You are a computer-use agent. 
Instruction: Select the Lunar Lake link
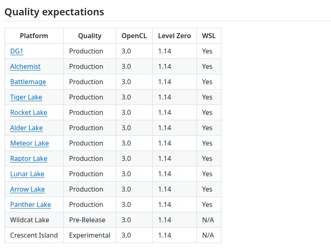click(27, 174)
